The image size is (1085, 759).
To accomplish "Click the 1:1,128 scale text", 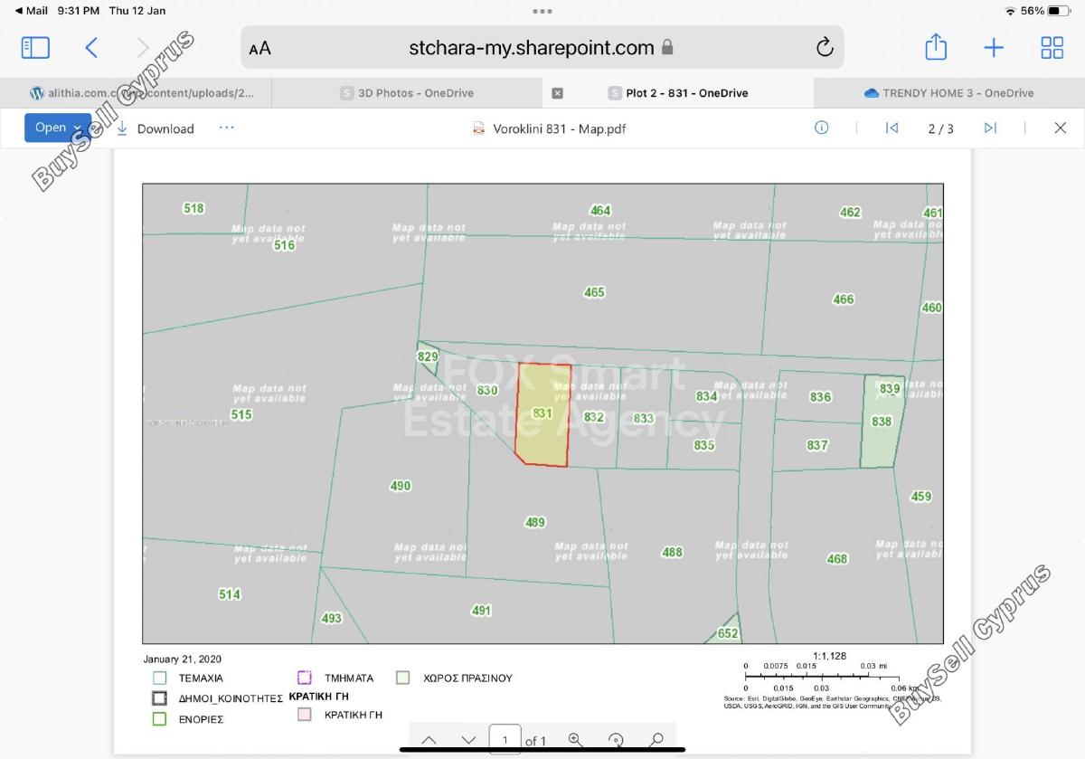I will click(830, 656).
